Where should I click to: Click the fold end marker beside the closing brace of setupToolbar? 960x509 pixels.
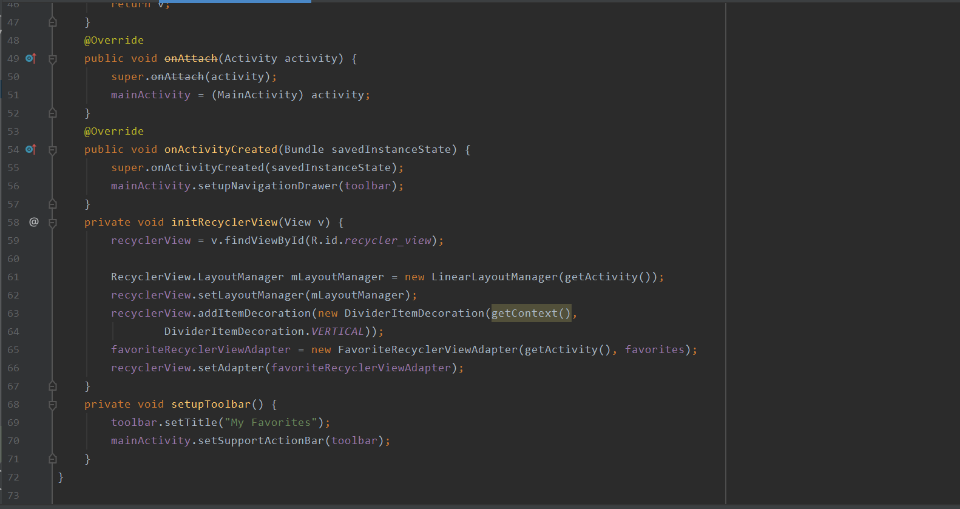pos(53,459)
